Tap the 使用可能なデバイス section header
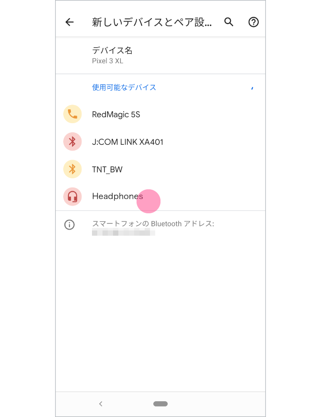Image resolution: width=321 pixels, height=417 pixels. pos(124,88)
